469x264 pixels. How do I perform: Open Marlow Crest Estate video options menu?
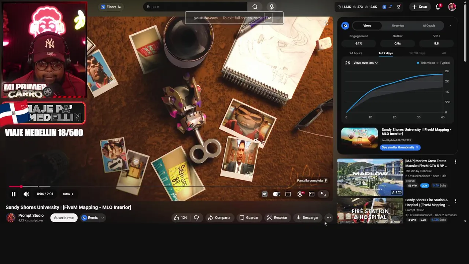[455, 161]
